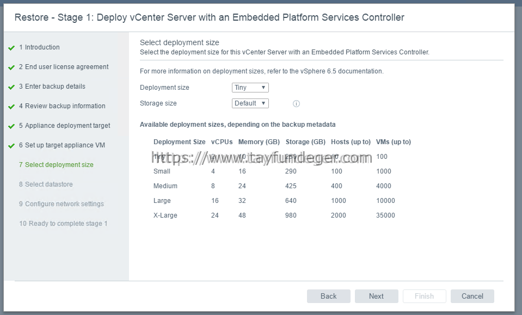The height and width of the screenshot is (315, 522).
Task: Click the Large deployment size row label
Action: [x=162, y=201]
